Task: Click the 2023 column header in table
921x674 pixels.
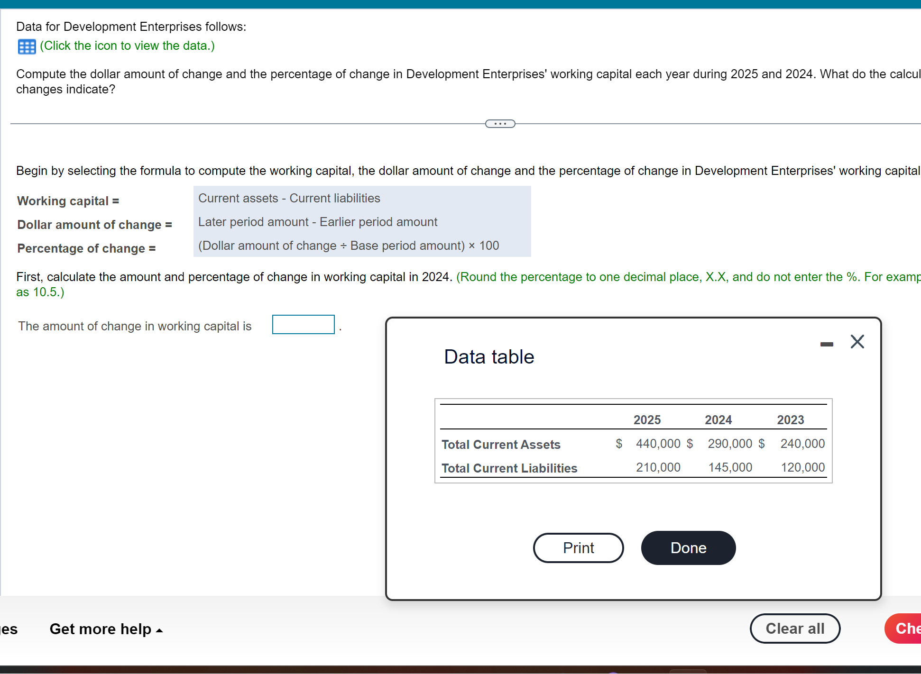Action: (790, 420)
